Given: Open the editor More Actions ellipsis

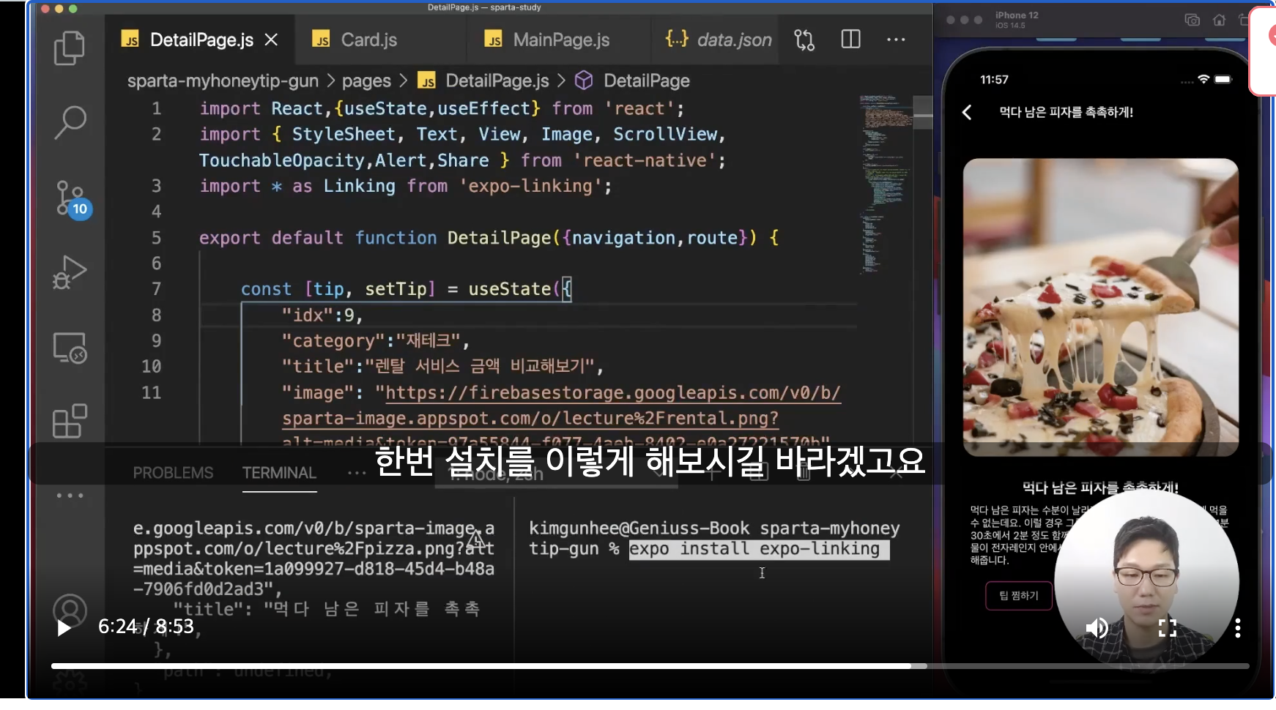Looking at the screenshot, I should coord(896,40).
